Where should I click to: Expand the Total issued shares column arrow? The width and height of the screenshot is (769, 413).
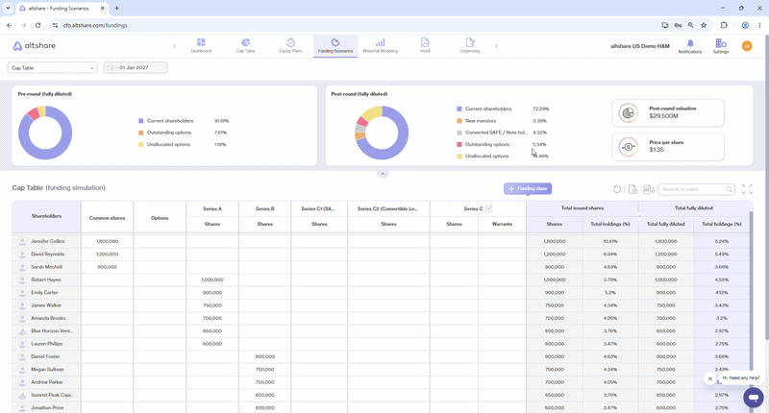tap(639, 216)
